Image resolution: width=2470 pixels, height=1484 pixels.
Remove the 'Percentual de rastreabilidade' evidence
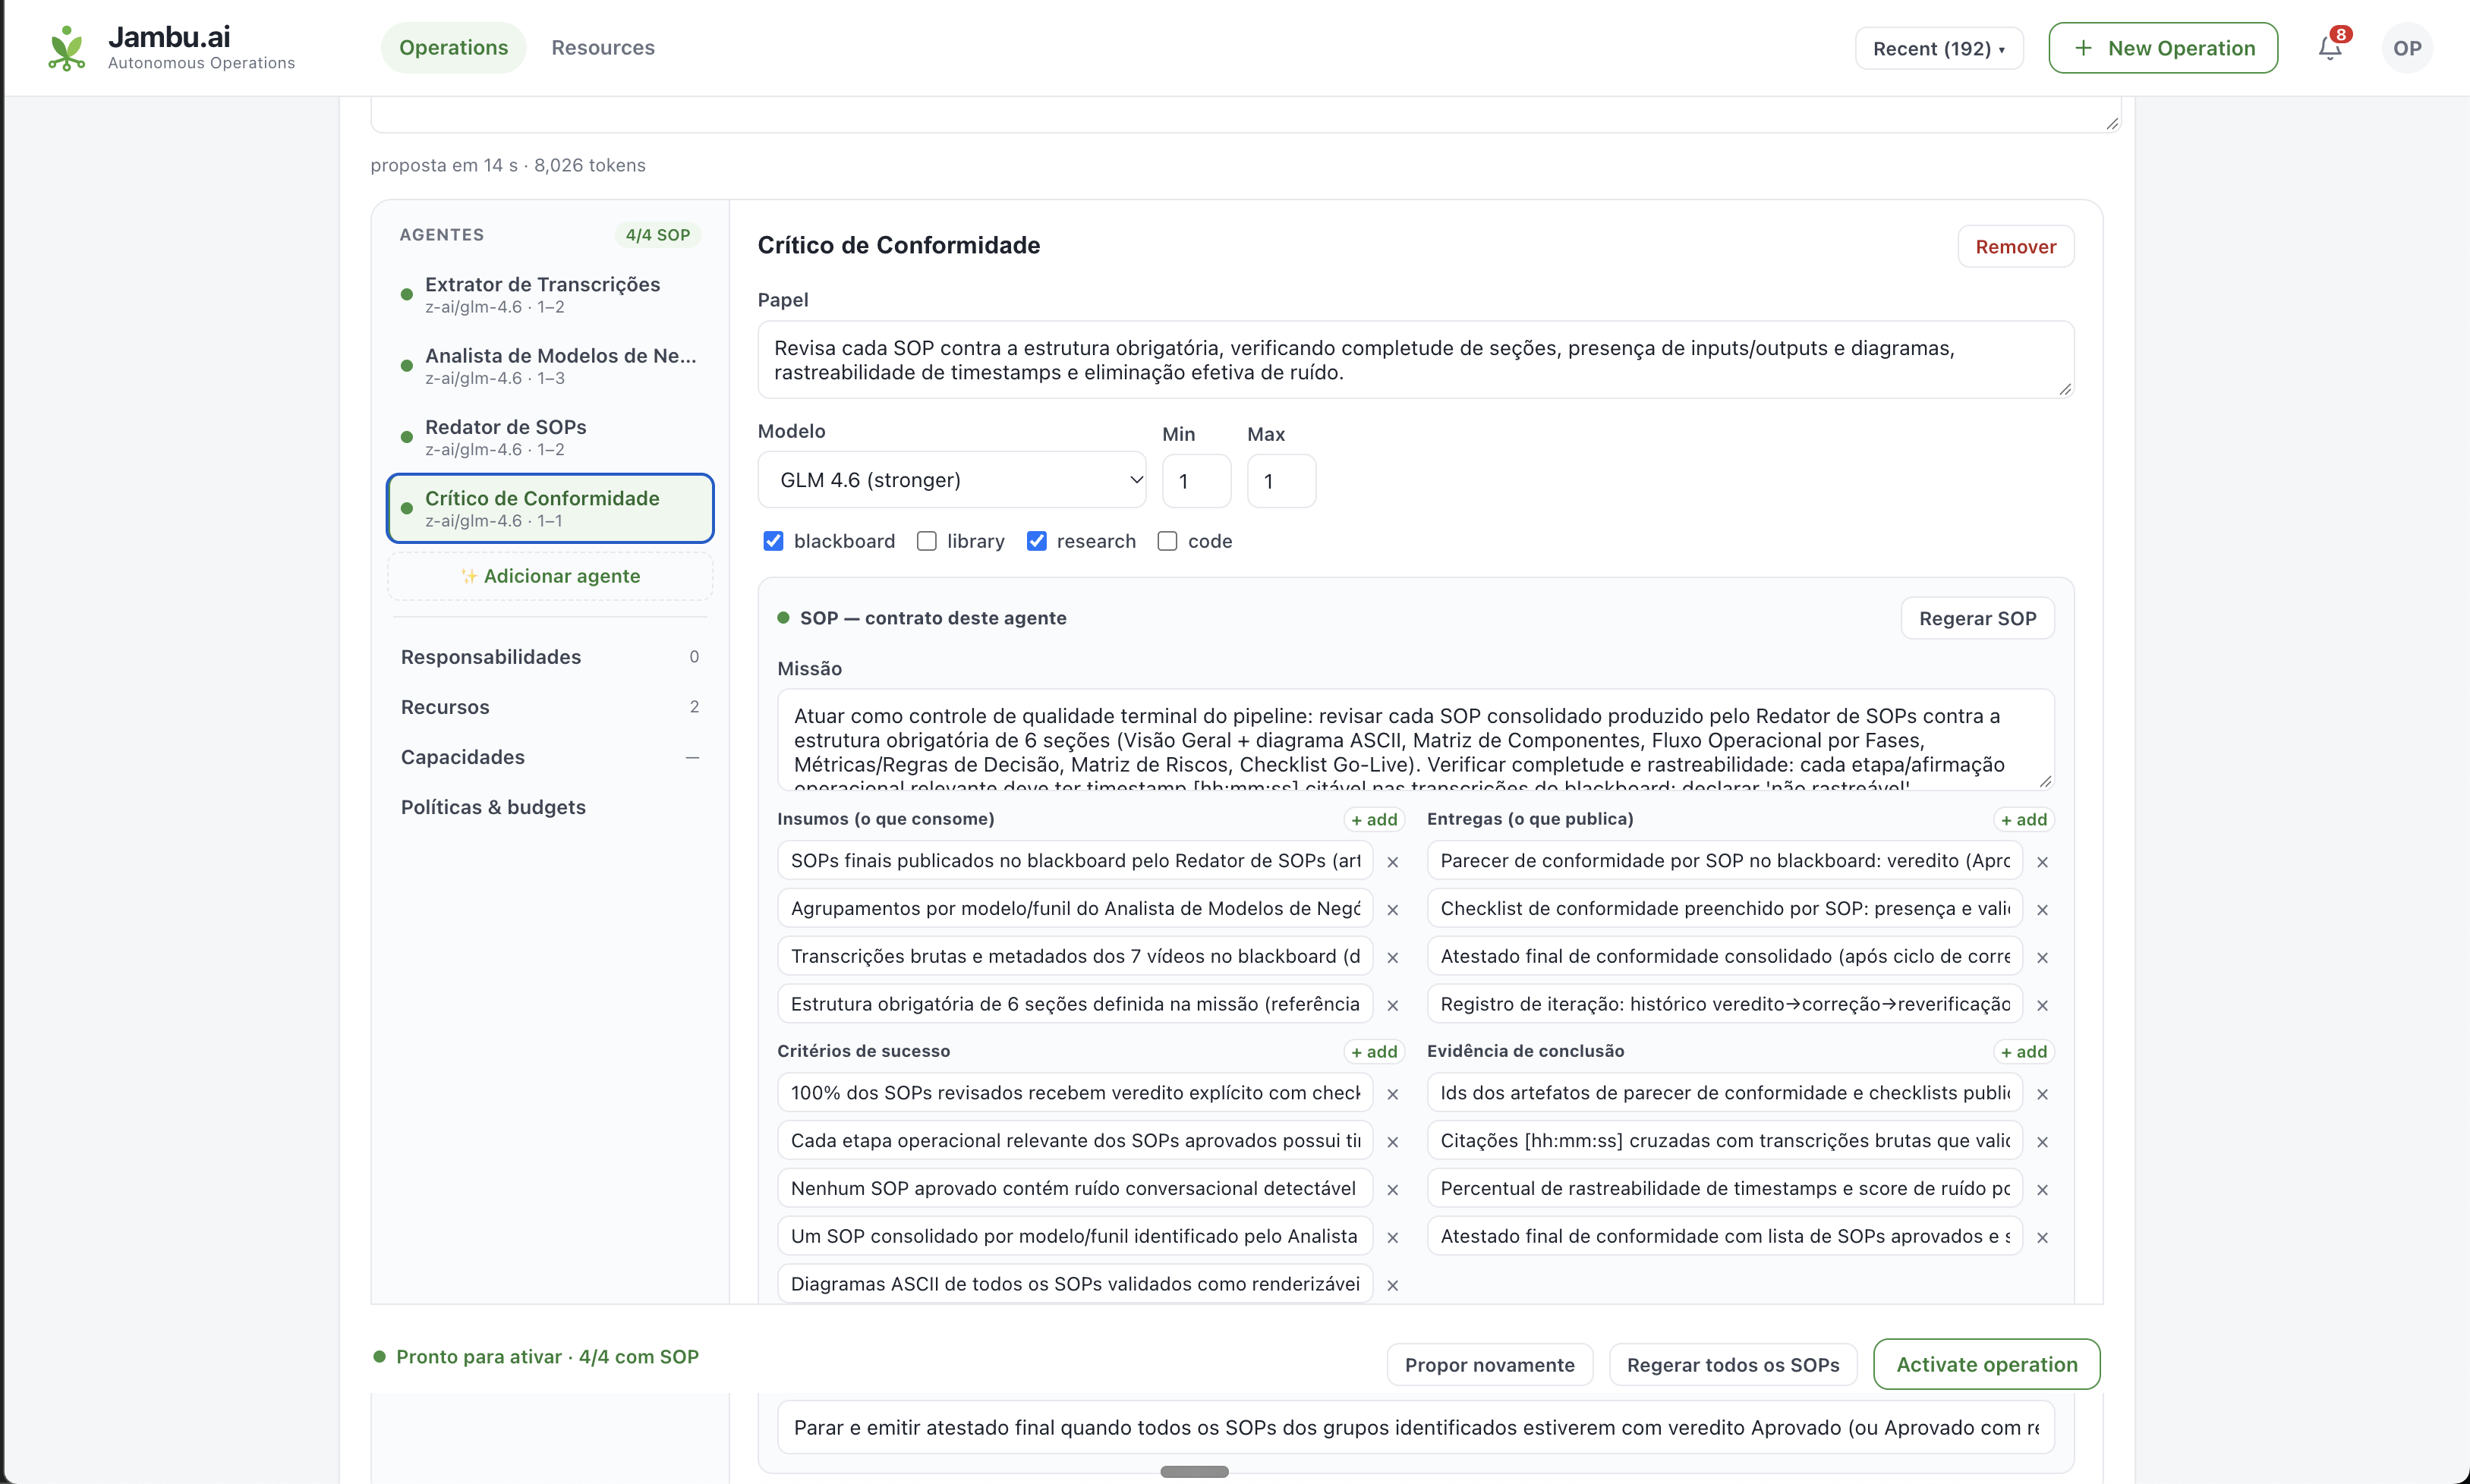pos(2043,1190)
